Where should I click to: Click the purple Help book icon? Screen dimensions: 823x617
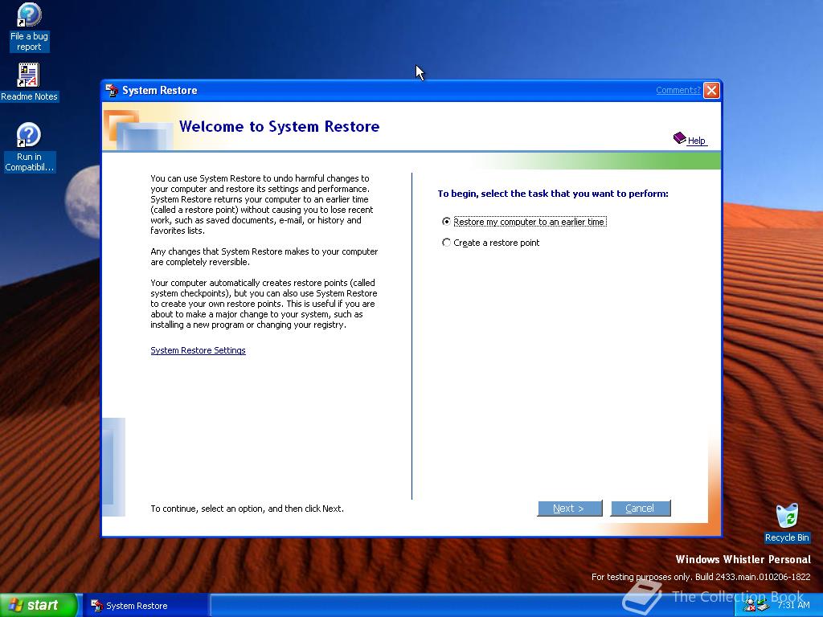coord(680,138)
